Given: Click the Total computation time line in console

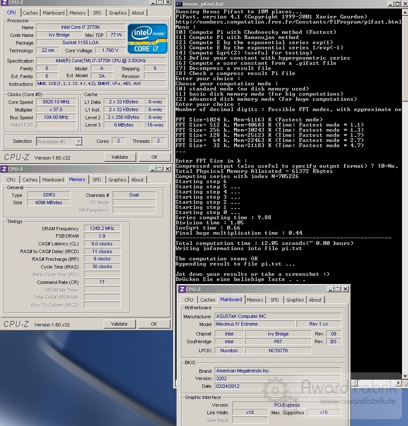Looking at the screenshot, I should (264, 243).
